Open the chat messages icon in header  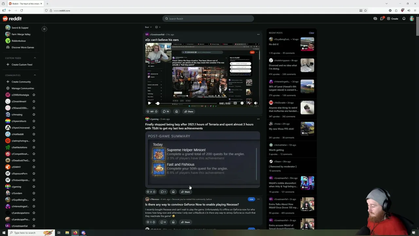point(382,19)
